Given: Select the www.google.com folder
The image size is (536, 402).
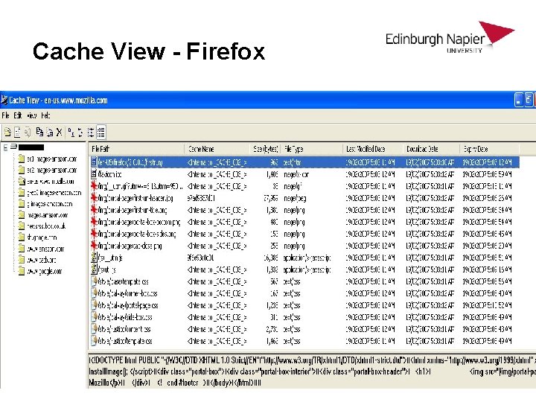Looking at the screenshot, I should [40, 271].
